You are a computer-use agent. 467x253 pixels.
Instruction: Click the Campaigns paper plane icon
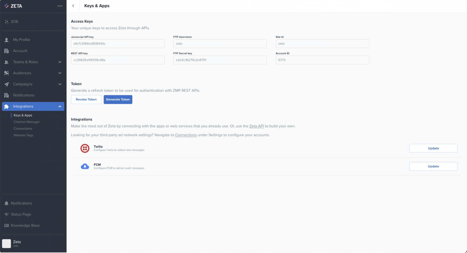click(x=7, y=84)
